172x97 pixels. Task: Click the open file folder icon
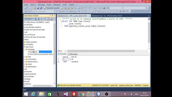point(35,8)
